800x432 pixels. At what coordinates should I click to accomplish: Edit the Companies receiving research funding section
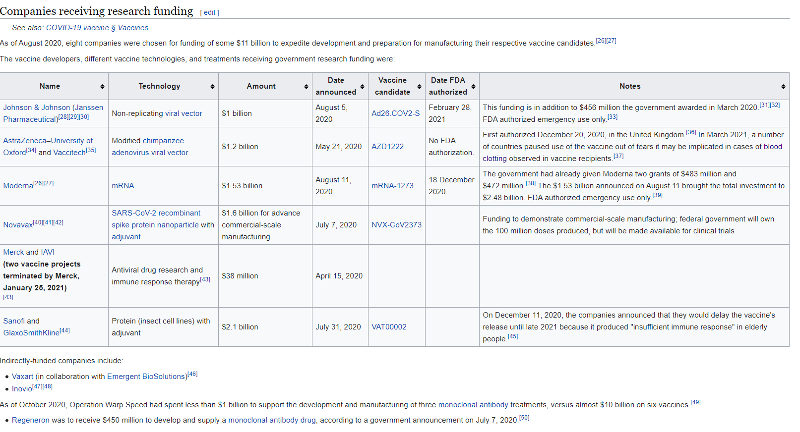click(209, 12)
